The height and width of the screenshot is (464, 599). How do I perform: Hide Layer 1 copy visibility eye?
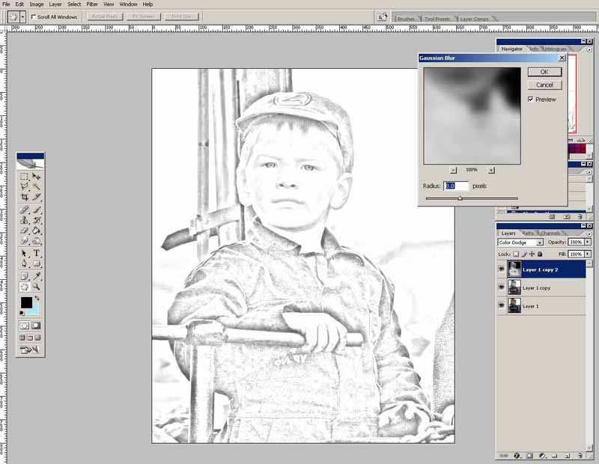click(501, 287)
